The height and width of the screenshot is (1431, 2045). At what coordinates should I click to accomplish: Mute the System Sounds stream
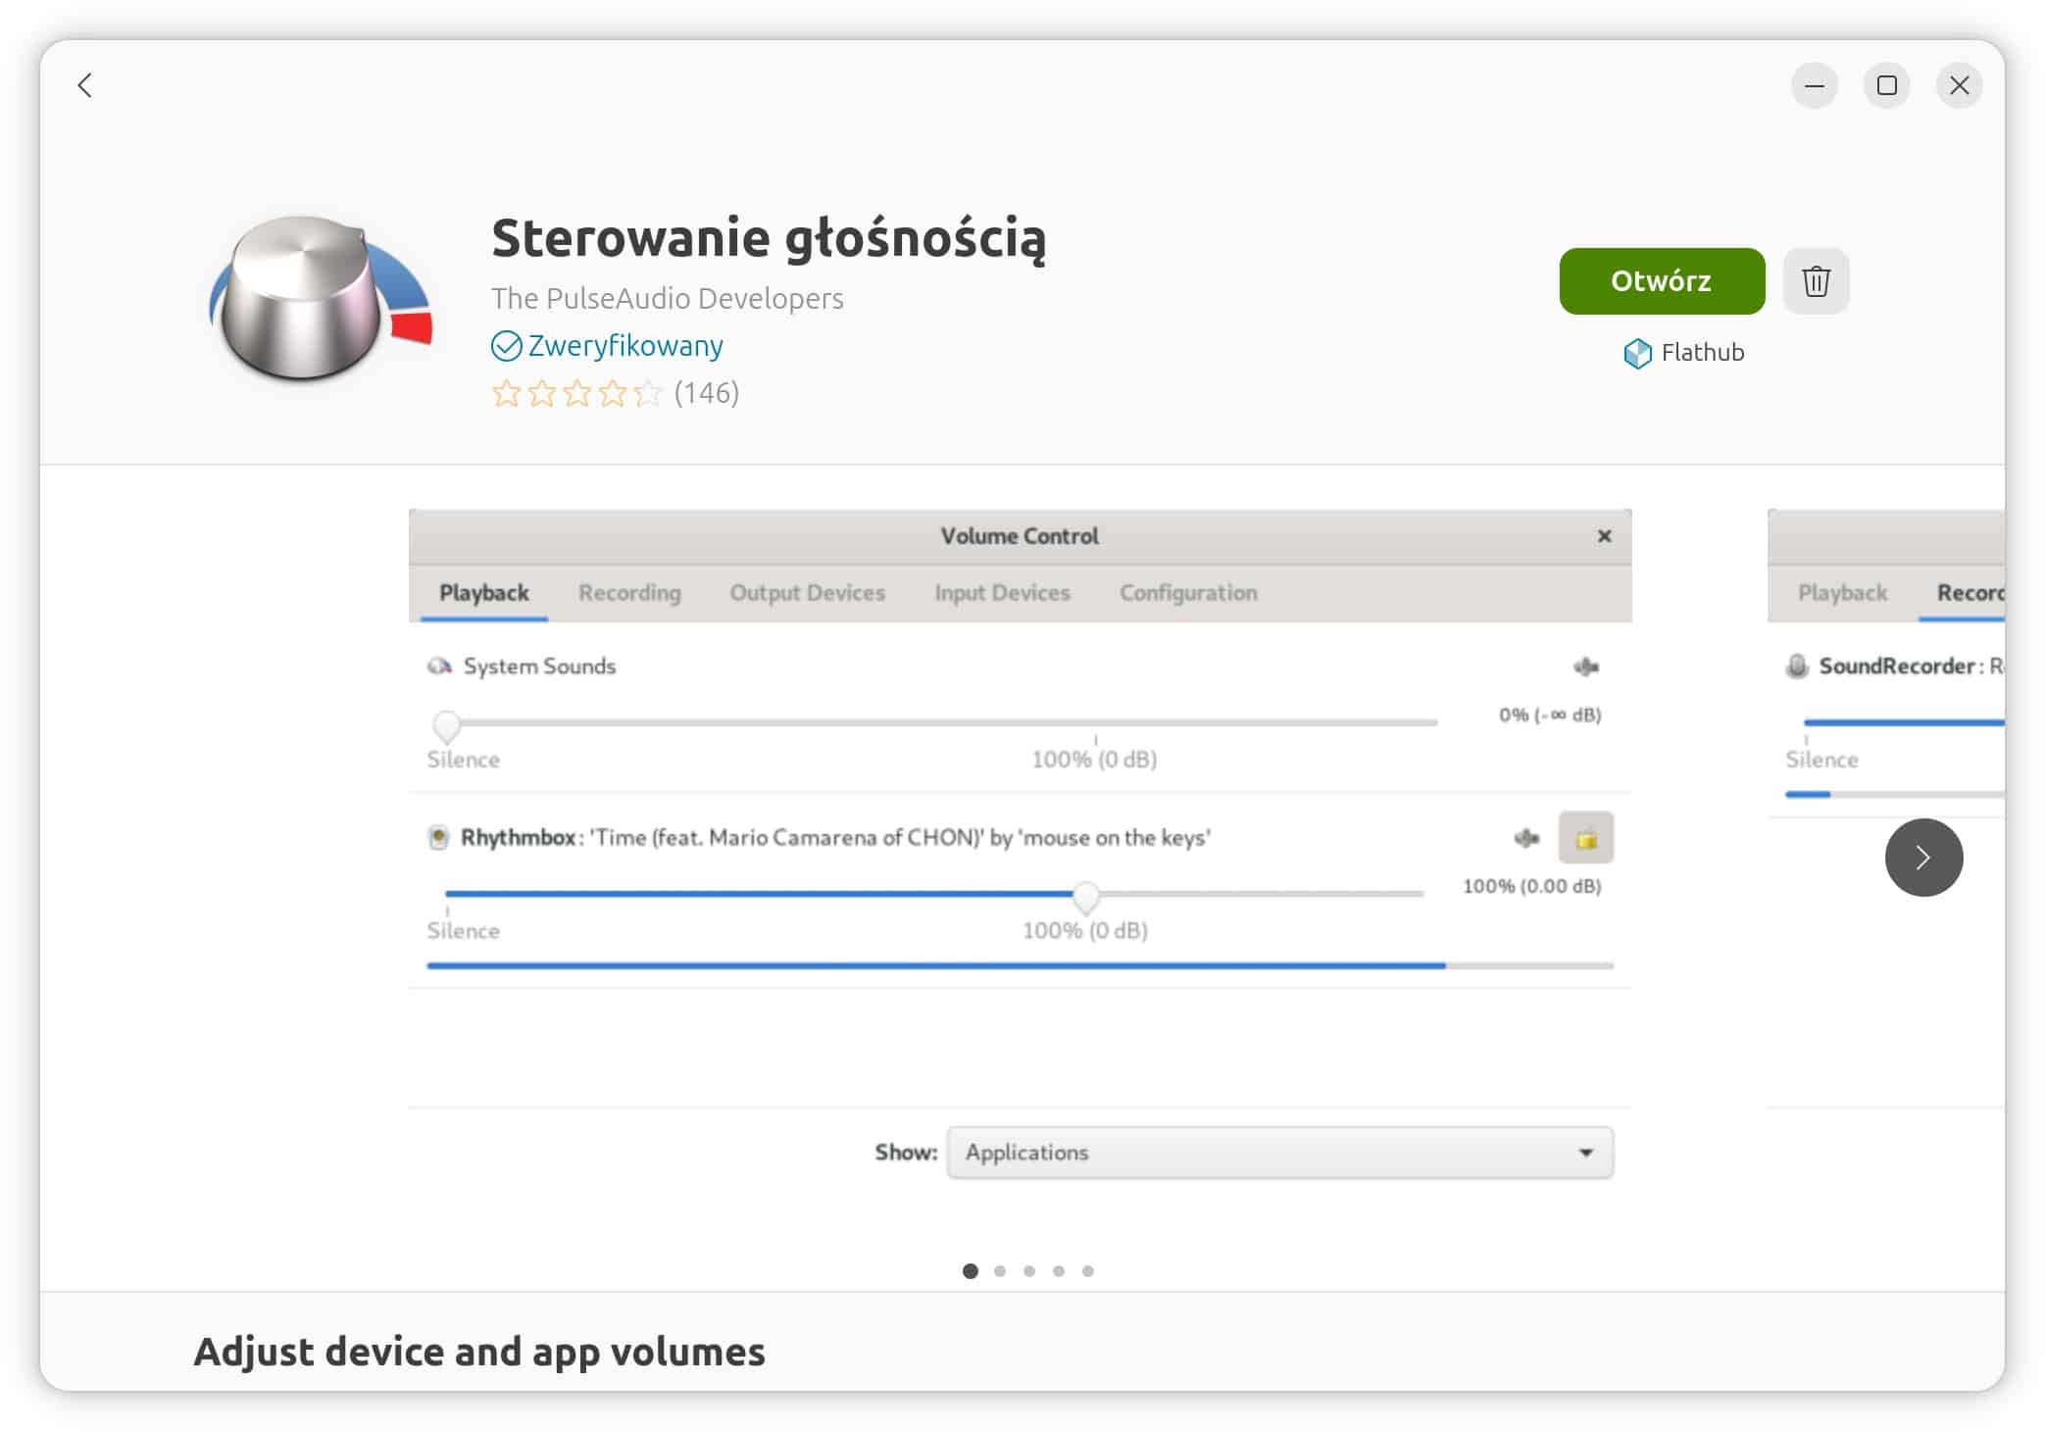(x=1586, y=666)
